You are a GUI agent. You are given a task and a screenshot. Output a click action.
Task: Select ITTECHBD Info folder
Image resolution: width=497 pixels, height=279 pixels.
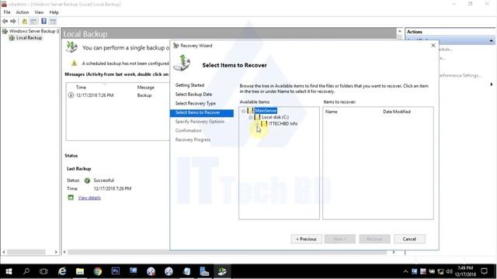pos(283,124)
